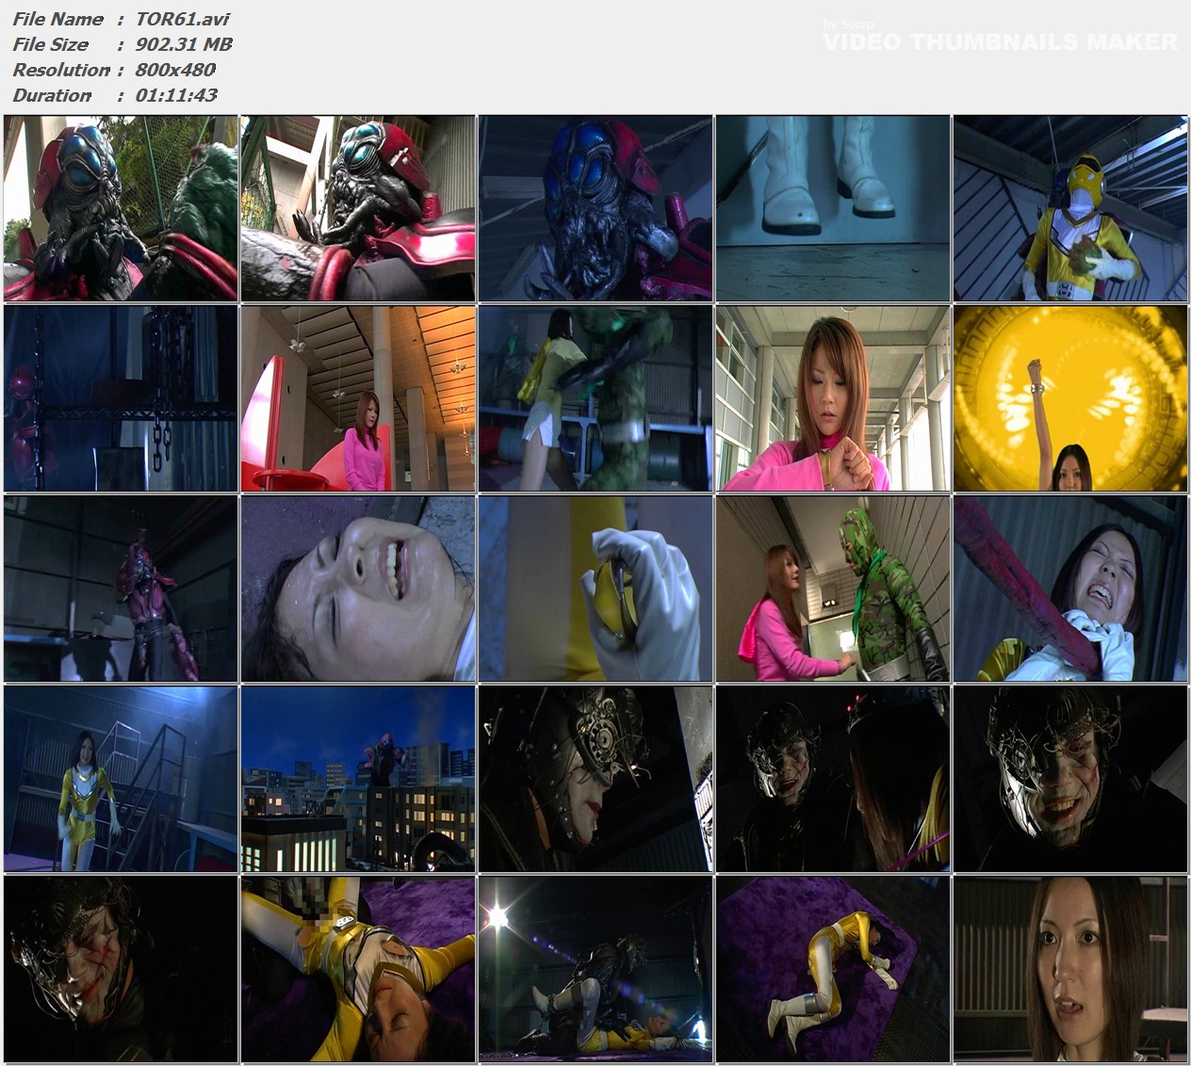This screenshot has height=1066, width=1191.
Task: Select close-up thumbnail of grimacing face on ground
Action: click(358, 589)
